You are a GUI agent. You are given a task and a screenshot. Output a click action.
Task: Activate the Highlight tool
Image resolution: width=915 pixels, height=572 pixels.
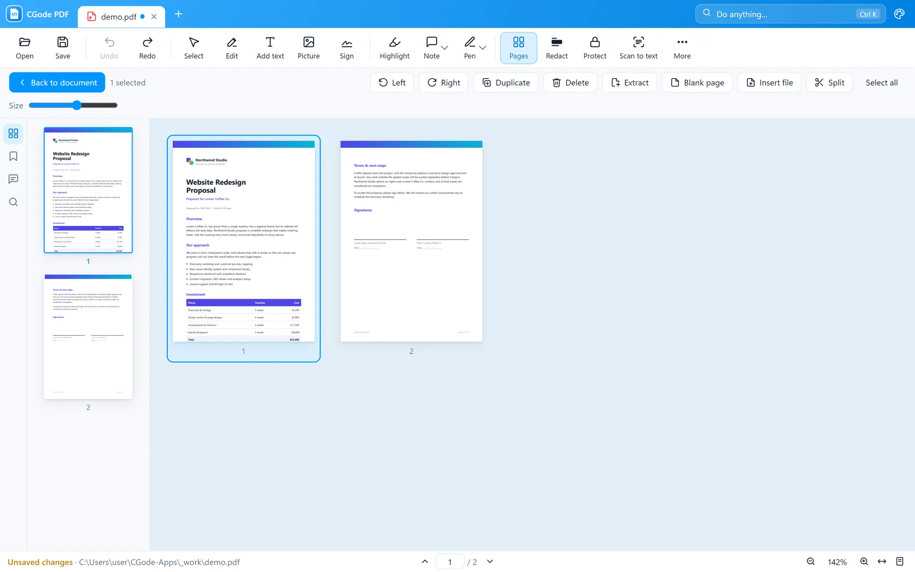tap(395, 48)
